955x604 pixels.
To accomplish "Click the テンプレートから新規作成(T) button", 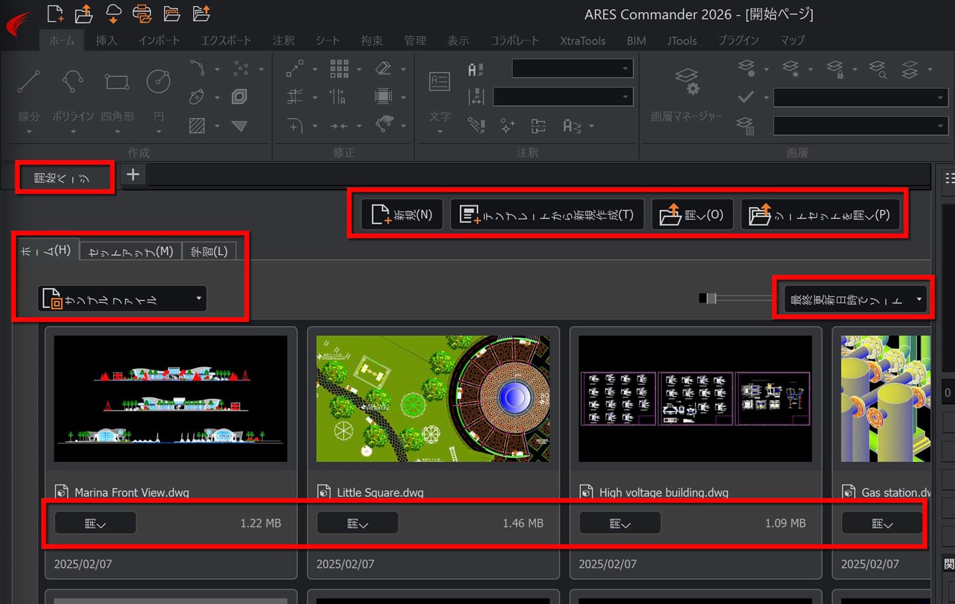I will pyautogui.click(x=547, y=215).
